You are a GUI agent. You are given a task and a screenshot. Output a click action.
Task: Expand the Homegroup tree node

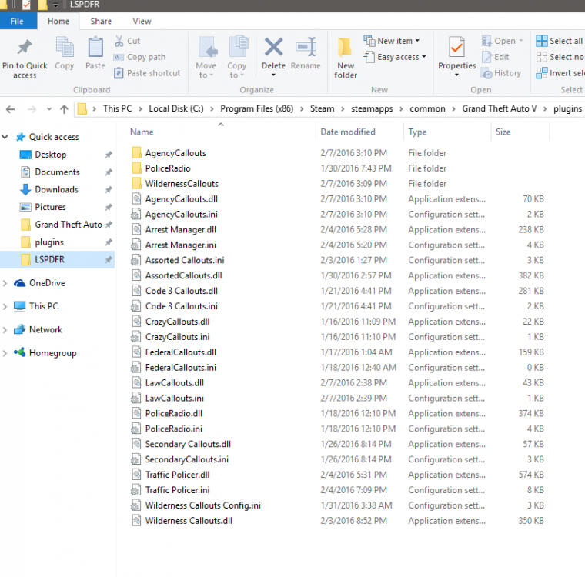pyautogui.click(x=5, y=353)
